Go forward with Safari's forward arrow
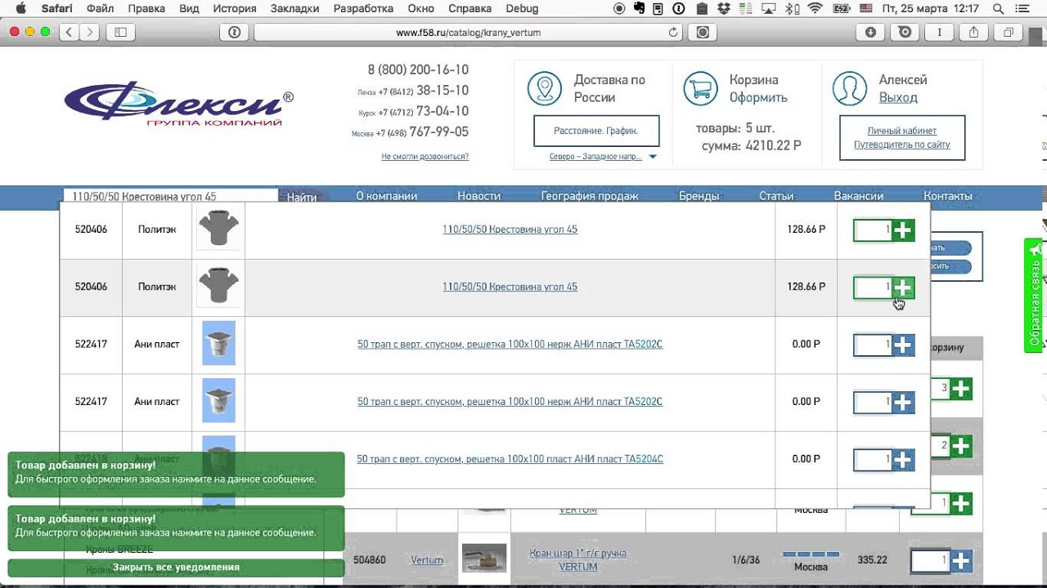The image size is (1047, 588). coord(89,32)
